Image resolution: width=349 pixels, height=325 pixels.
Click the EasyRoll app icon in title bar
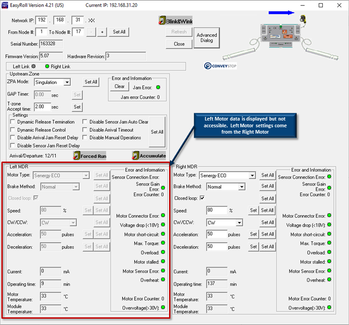click(x=5, y=5)
